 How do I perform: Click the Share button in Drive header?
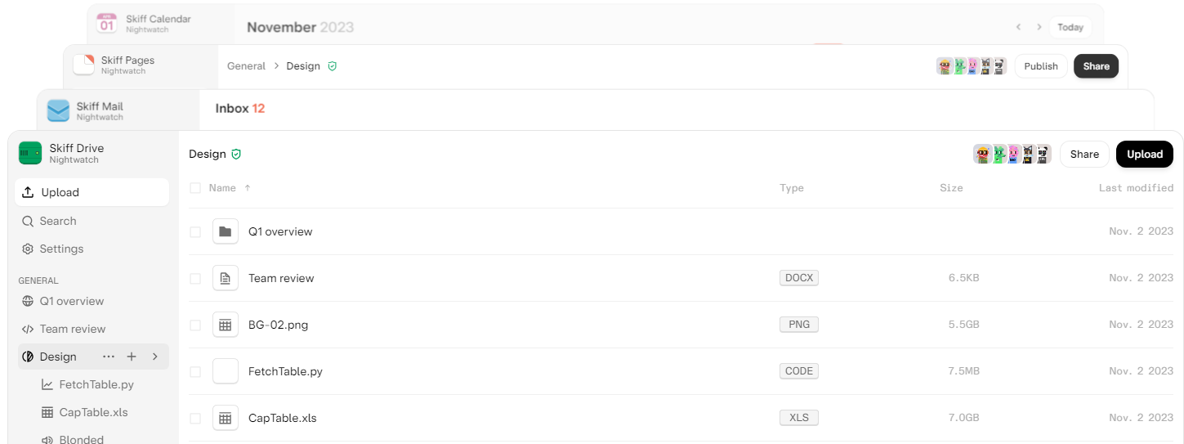(x=1084, y=154)
